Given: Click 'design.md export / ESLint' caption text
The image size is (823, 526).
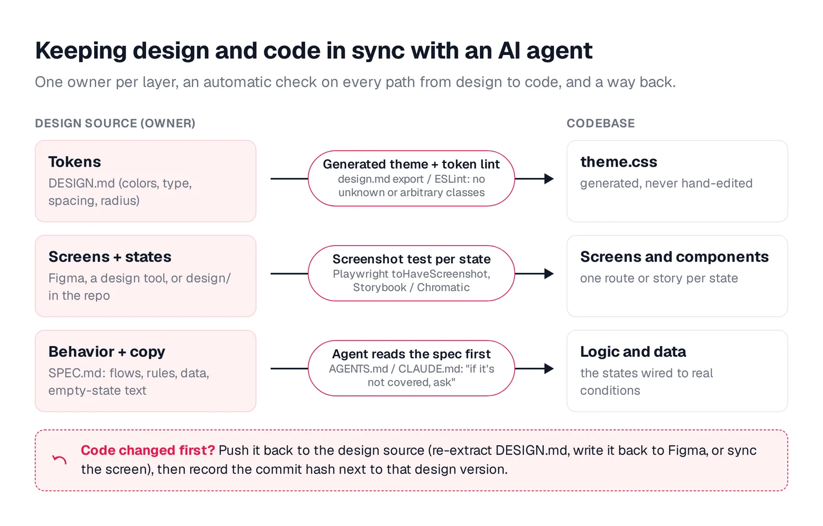Looking at the screenshot, I should (x=411, y=186).
